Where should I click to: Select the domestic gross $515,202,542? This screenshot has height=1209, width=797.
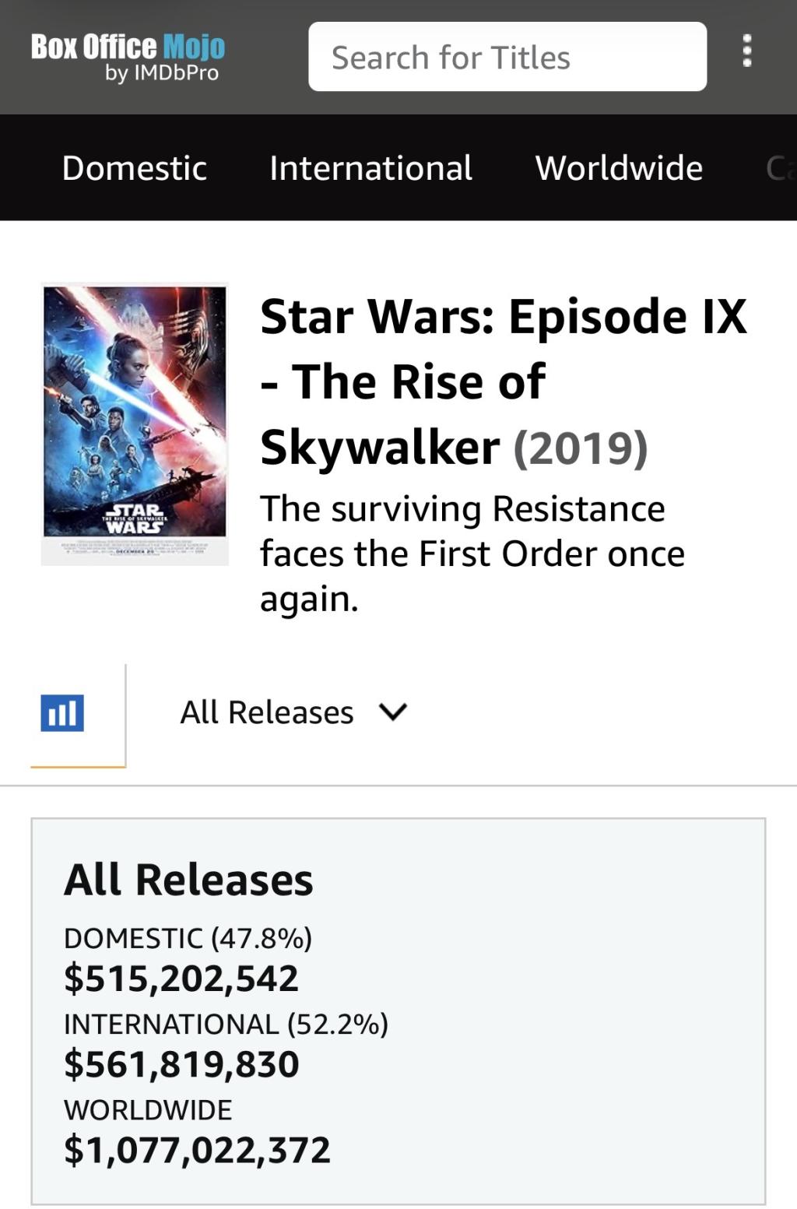181,979
